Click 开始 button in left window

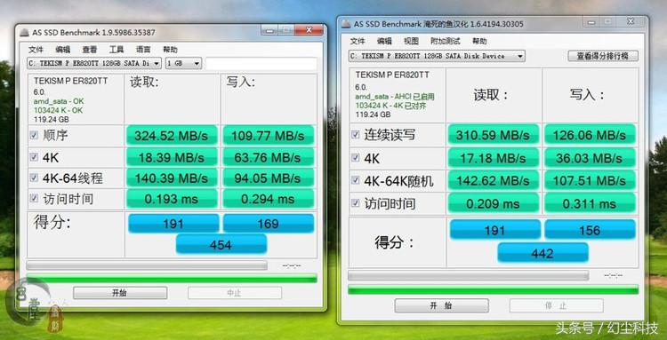[120, 293]
